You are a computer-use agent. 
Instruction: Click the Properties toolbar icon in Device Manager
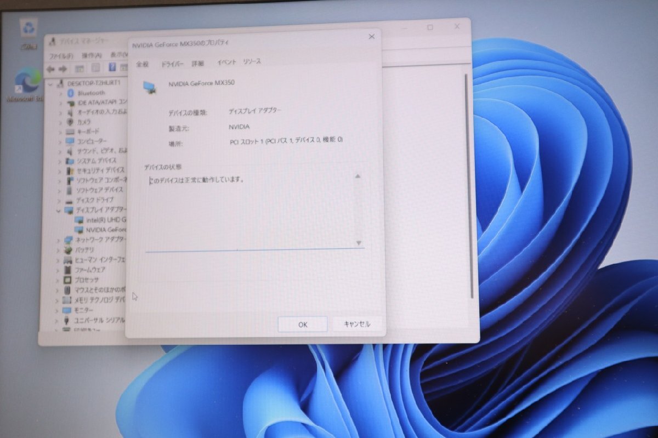pos(95,67)
